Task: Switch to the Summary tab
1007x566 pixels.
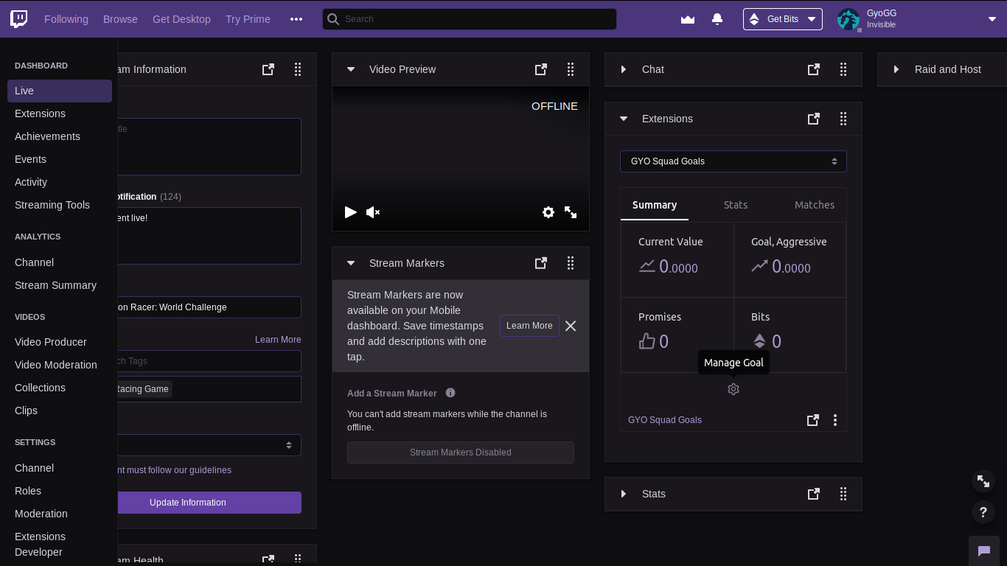Action: click(655, 205)
